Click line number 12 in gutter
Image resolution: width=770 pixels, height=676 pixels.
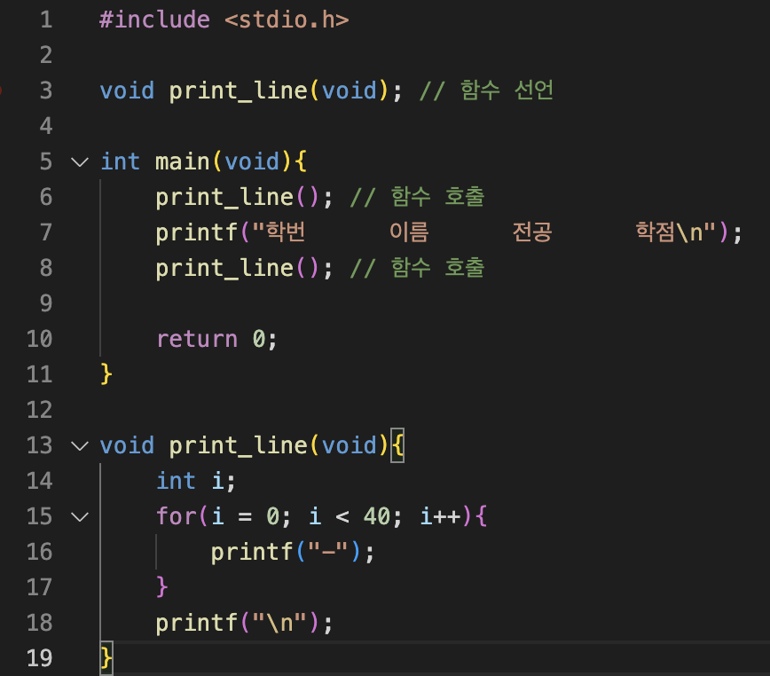click(39, 410)
